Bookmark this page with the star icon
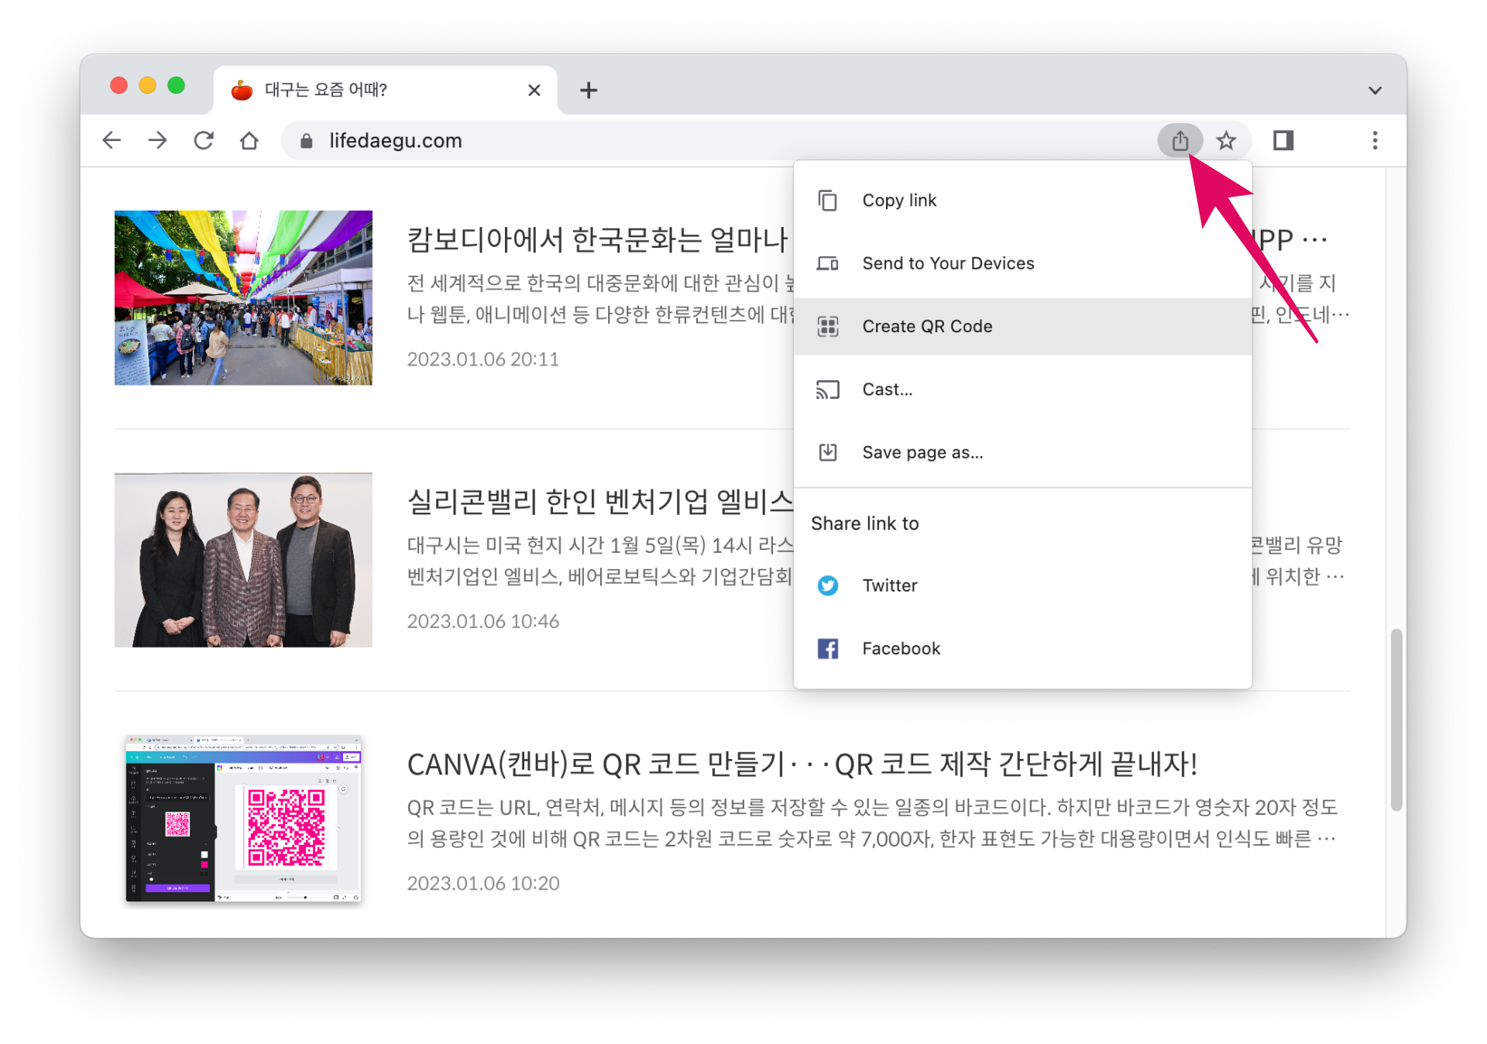The height and width of the screenshot is (1044, 1487). (1225, 140)
